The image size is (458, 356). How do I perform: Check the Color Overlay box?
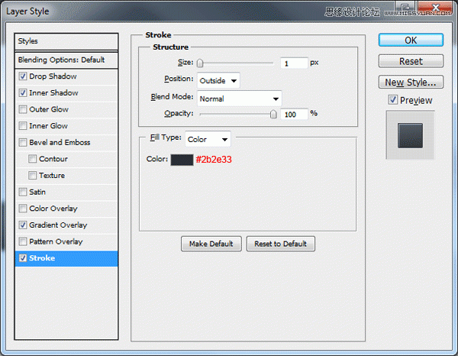tap(23, 209)
